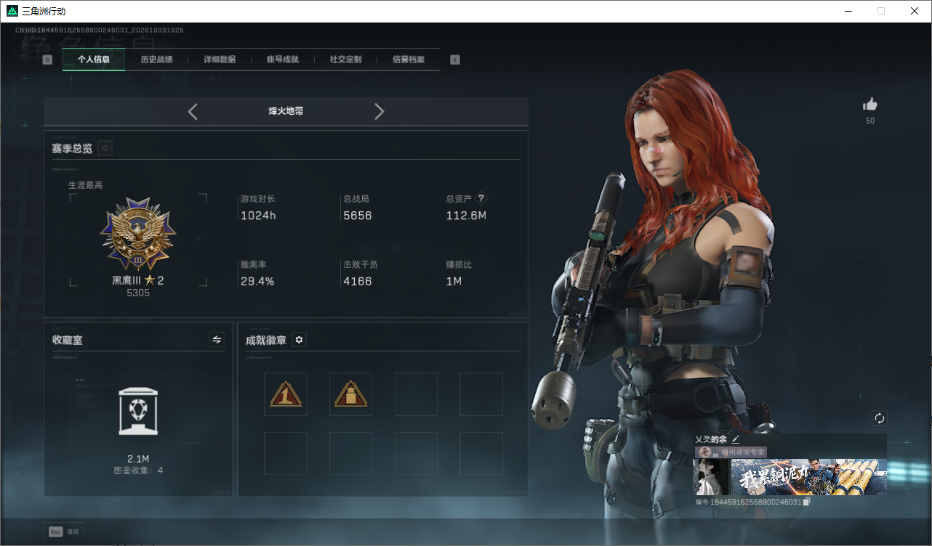The width and height of the screenshot is (932, 546).
Task: Switch to the 信誉档案 tab
Action: [x=409, y=60]
